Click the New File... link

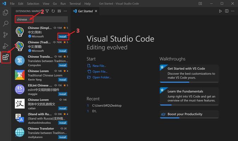point(99,66)
